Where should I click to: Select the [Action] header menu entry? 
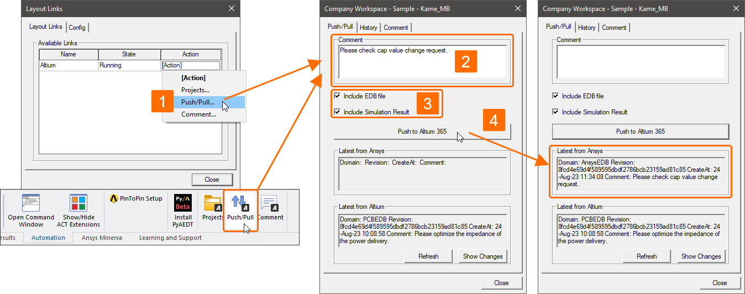click(x=193, y=78)
